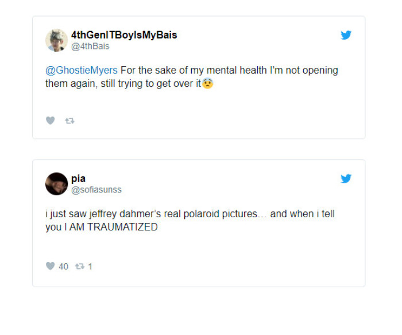This screenshot has height=335, width=402.
Task: Retweet the 4thGenITBoyIsMyBais tweet
Action: tap(69, 121)
